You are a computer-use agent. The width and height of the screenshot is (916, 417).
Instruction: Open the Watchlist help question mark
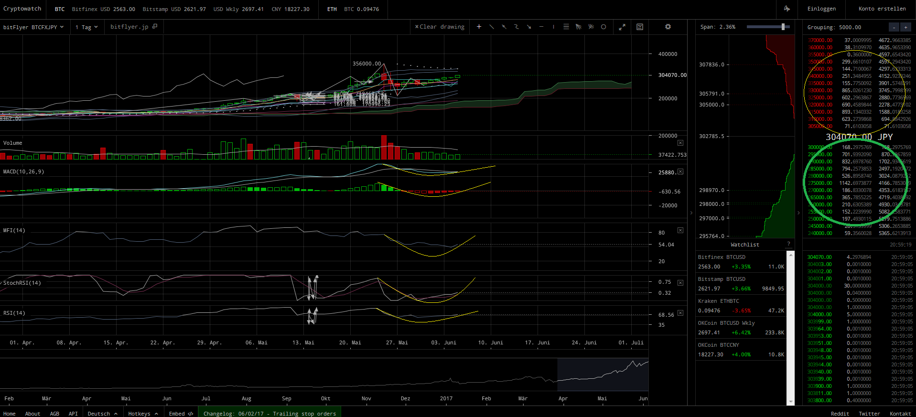tap(789, 244)
